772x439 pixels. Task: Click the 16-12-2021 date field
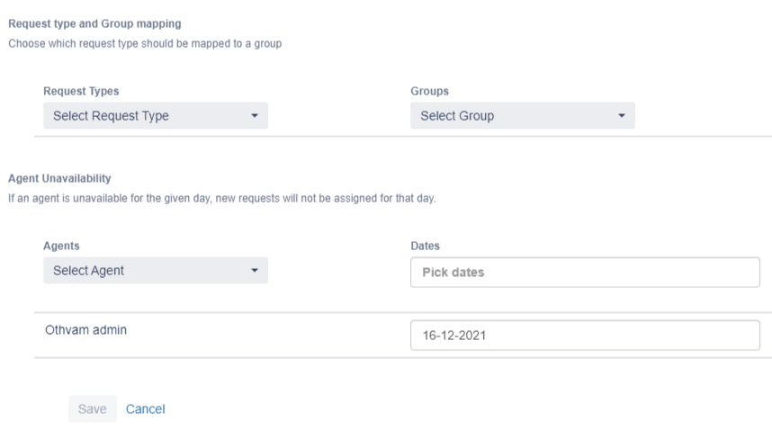585,335
